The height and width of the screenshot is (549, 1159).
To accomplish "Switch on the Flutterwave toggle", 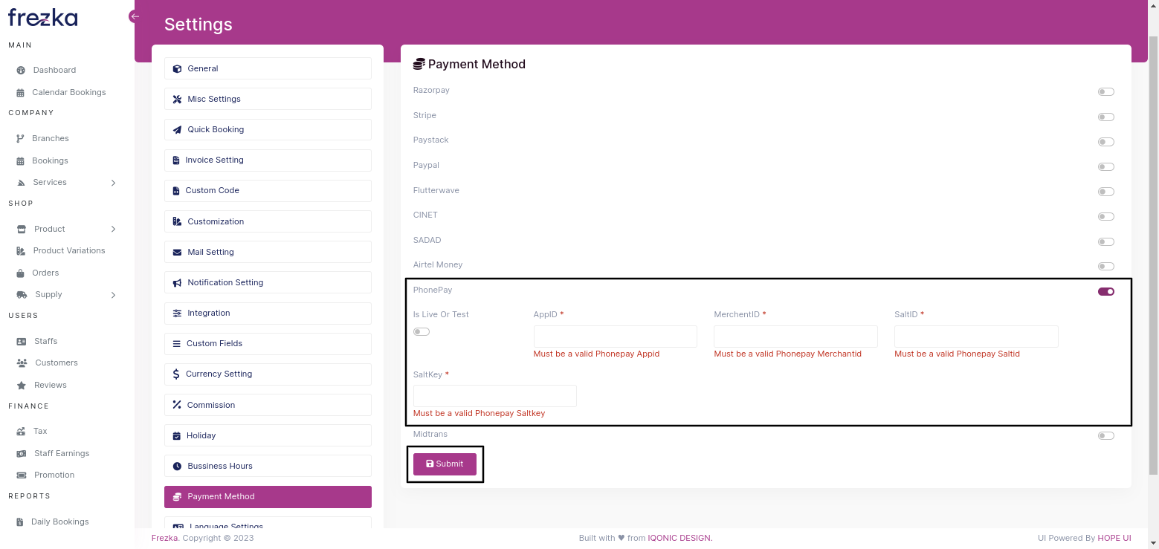I will click(x=1105, y=192).
